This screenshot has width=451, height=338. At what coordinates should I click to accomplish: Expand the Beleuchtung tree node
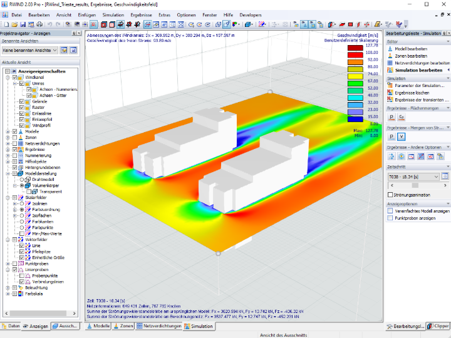(8, 288)
